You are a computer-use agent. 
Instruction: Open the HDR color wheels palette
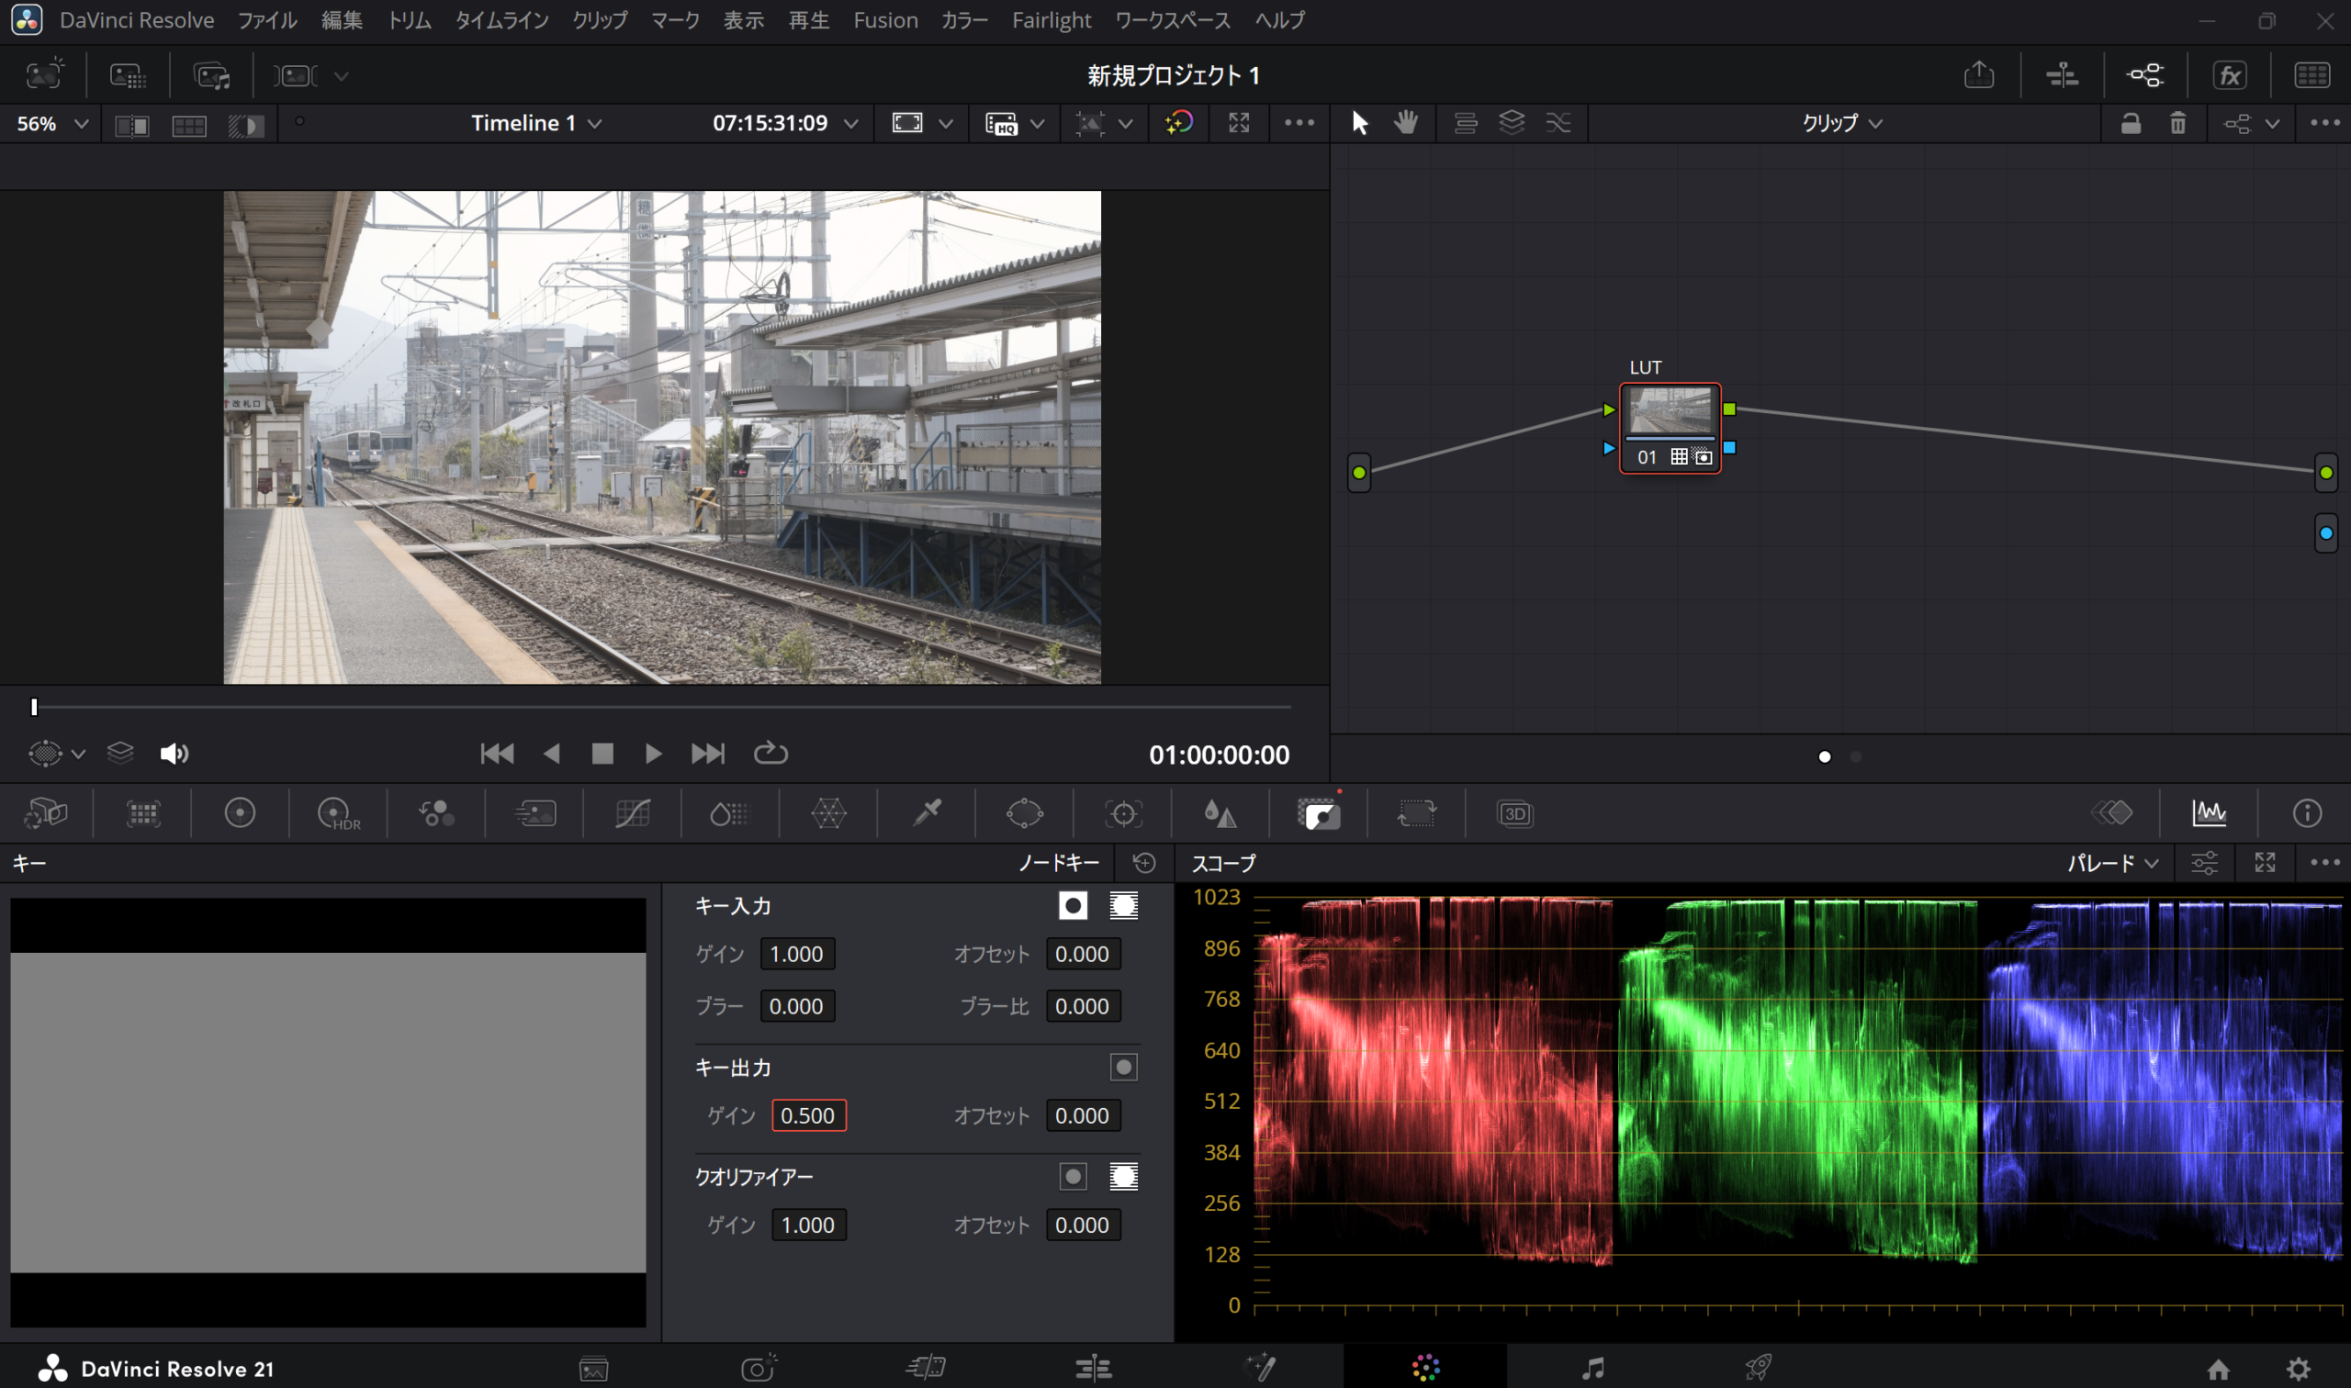tap(339, 813)
